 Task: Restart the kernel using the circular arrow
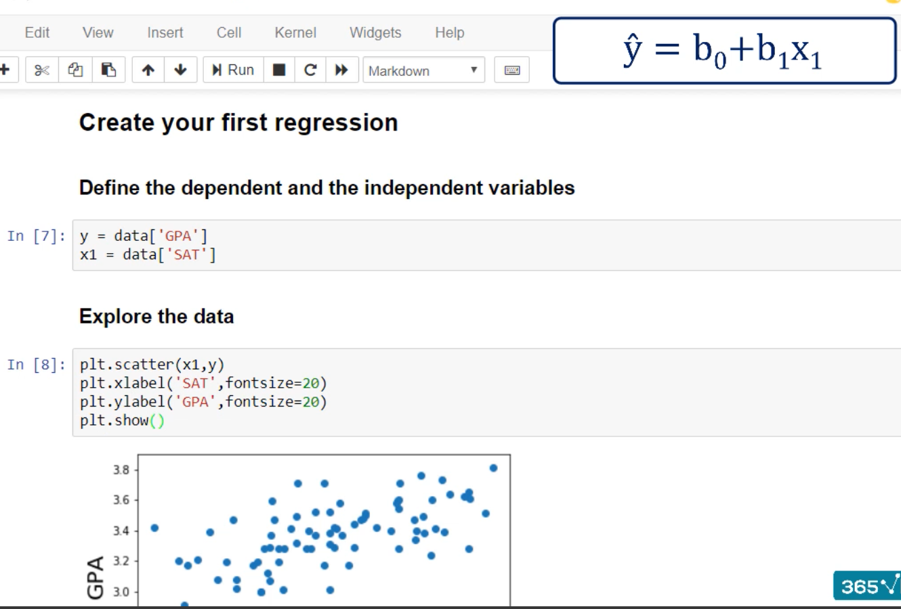(310, 70)
